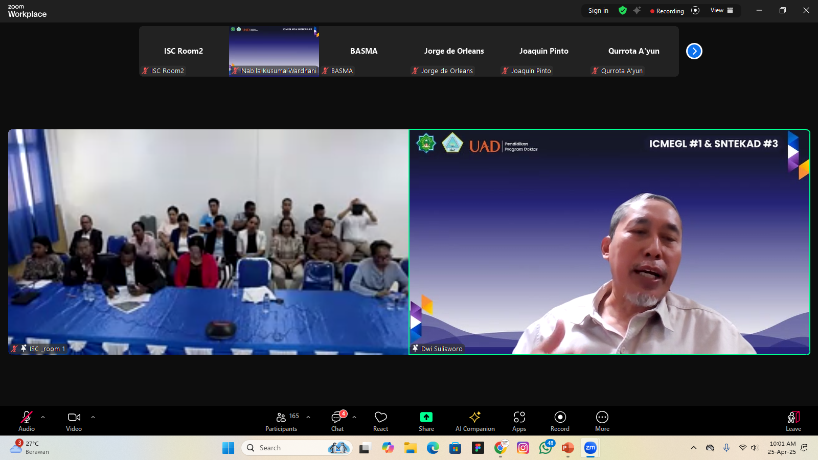Unmute the microphone with Audio button
818x460 pixels.
pyautogui.click(x=27, y=421)
